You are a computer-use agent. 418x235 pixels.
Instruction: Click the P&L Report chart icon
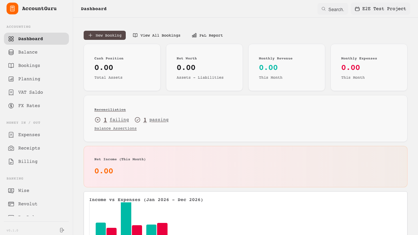click(x=194, y=35)
